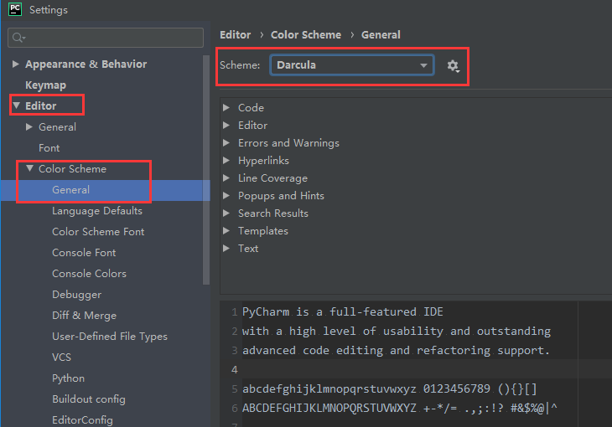
Task: Collapse the Color Scheme tree node
Action: 29,168
